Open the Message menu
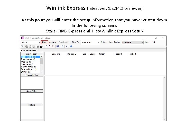185x139 pixels. pyautogui.click(x=52, y=42)
